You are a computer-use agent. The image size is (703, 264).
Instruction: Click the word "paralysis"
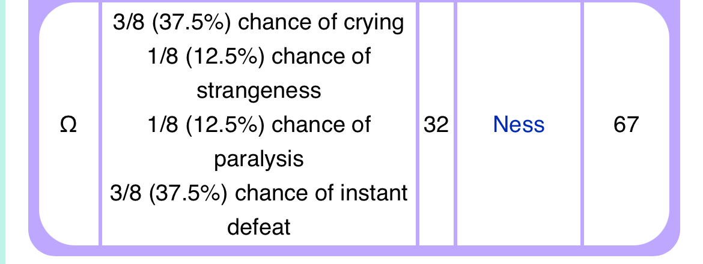coord(259,159)
